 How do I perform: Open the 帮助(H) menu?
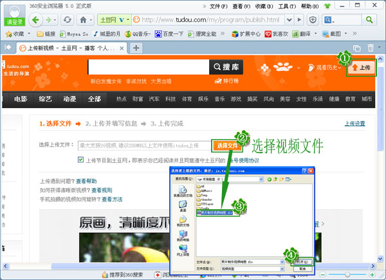309,6
